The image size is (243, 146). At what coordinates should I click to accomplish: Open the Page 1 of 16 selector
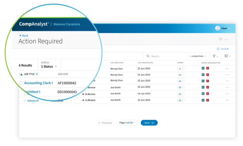(127, 123)
